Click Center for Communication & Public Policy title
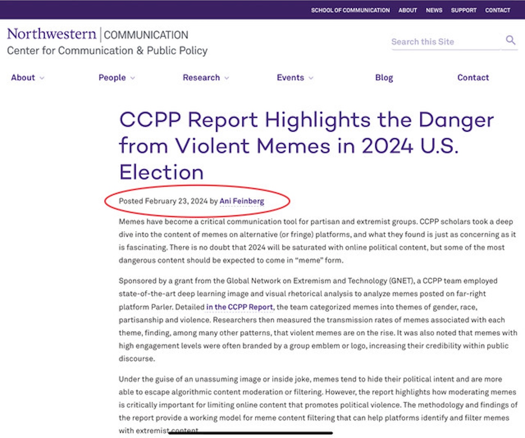The image size is (525, 438). [107, 51]
